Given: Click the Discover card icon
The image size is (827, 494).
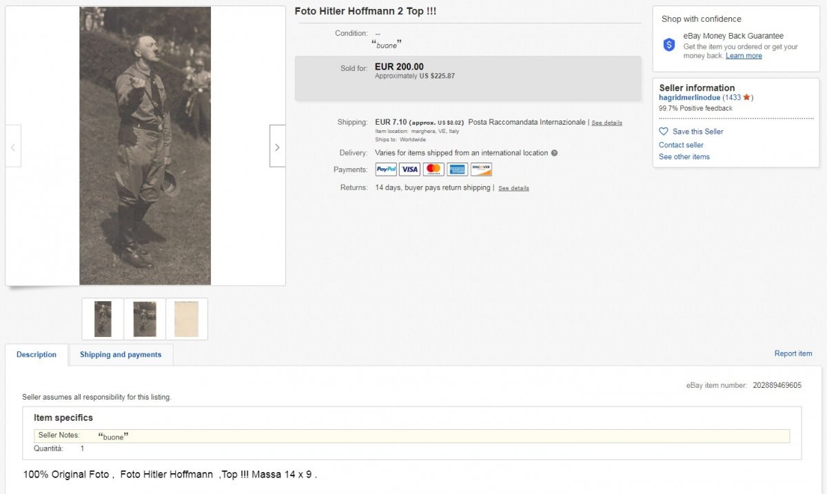Looking at the screenshot, I should coord(481,169).
